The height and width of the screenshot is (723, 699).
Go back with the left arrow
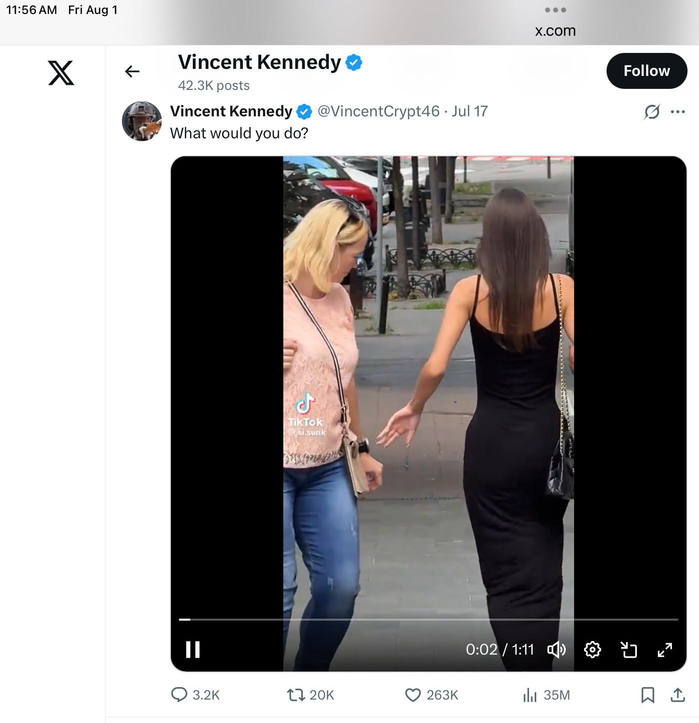(x=132, y=71)
